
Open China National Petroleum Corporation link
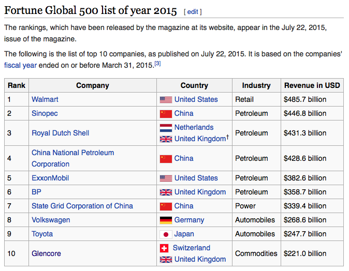point(73,158)
